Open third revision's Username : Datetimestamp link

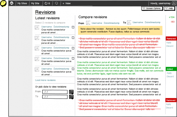55,48
